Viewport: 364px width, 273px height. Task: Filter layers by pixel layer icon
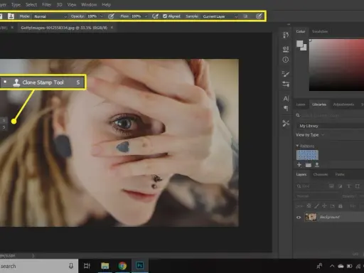(331, 186)
